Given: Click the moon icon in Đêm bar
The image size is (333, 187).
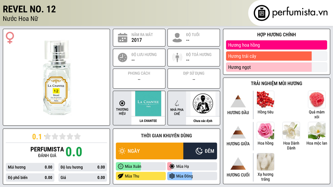Looking at the screenshot, I should pyautogui.click(x=199, y=151).
